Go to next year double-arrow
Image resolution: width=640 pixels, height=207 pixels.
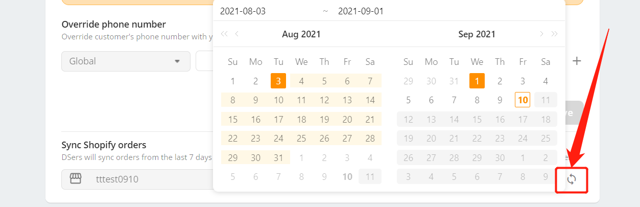555,34
